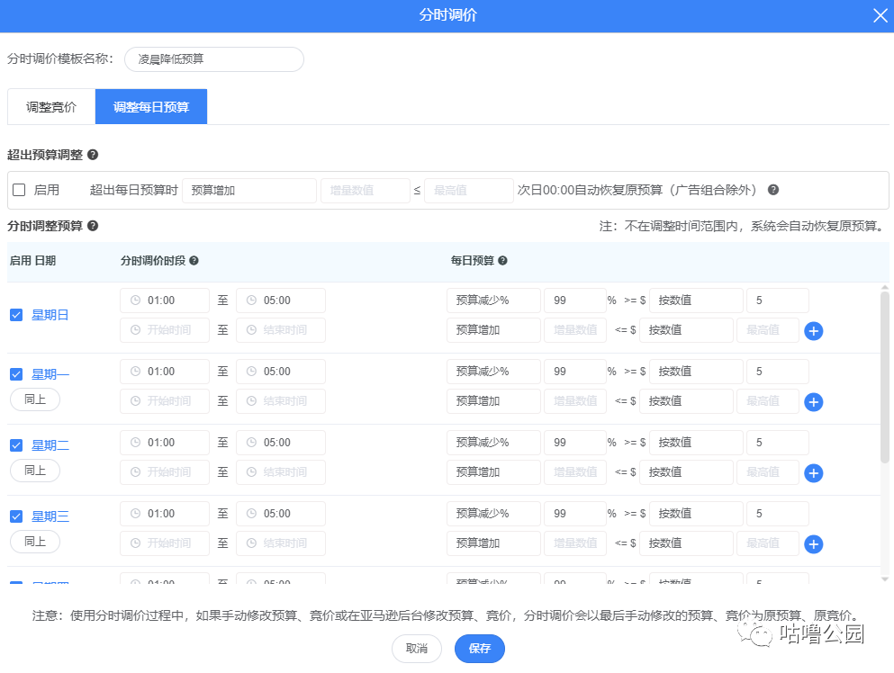Open 预算增加 dropdown in 超出每日预算时 row
Screen dimensions: 894x673
249,191
